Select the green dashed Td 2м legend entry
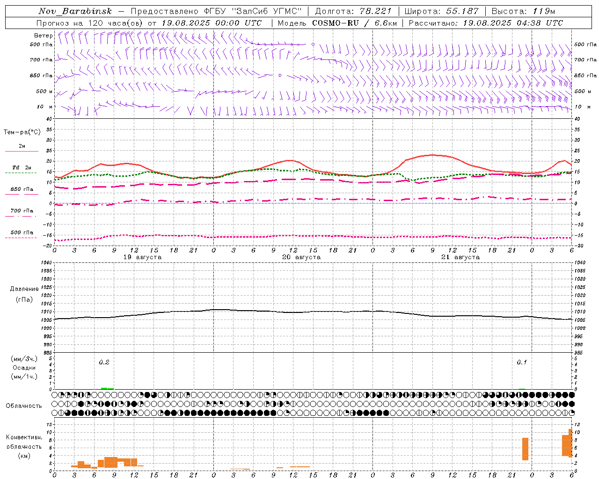The image size is (599, 479). point(22,169)
